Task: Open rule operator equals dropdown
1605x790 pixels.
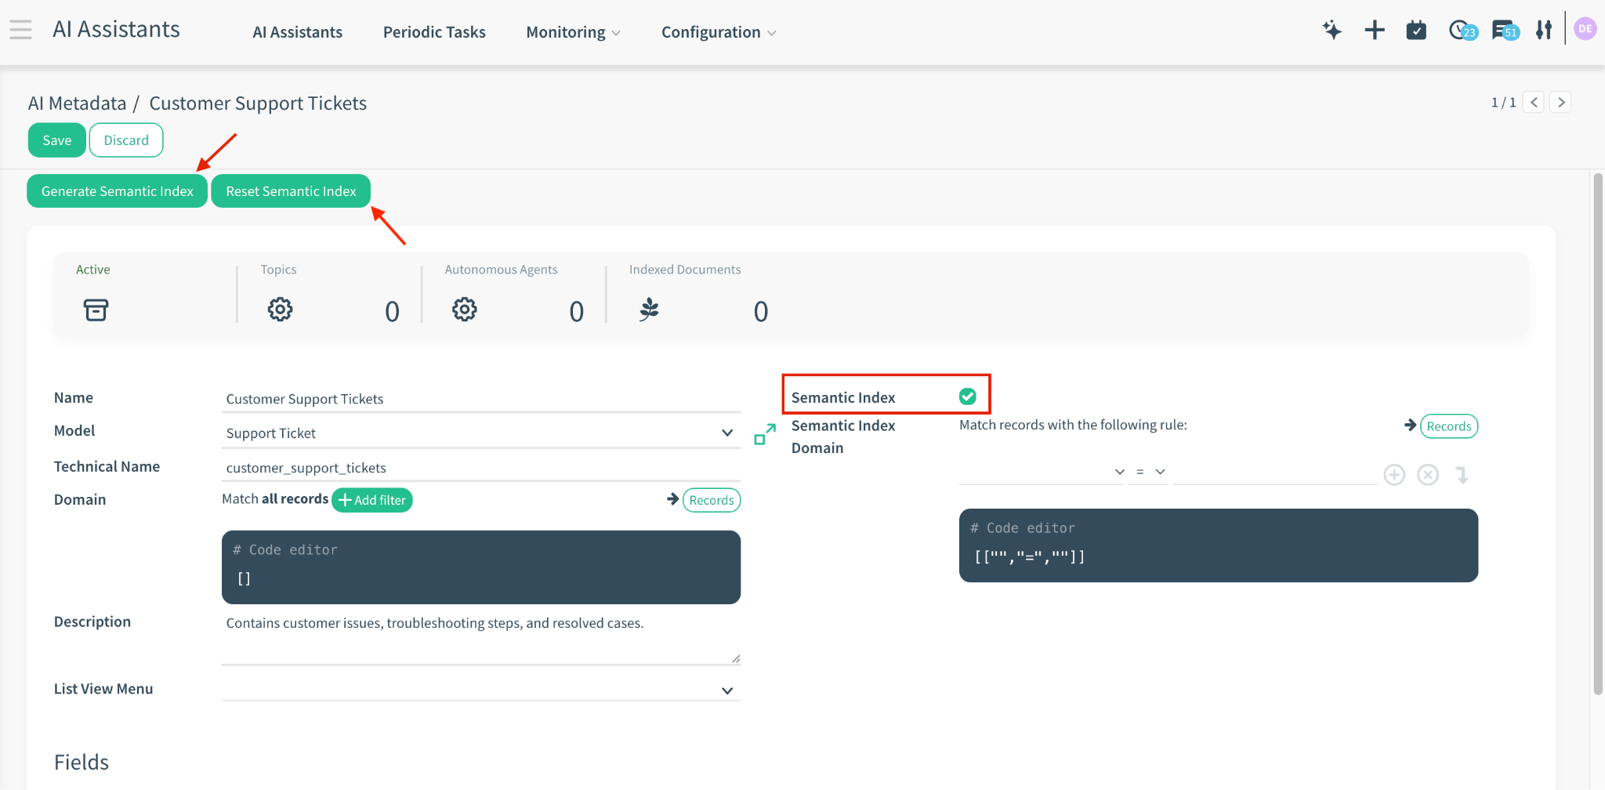Action: pos(1149,472)
